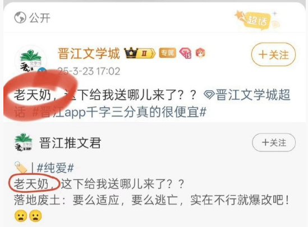Tap the red hexagon avatar badge

pyautogui.click(x=200, y=53)
